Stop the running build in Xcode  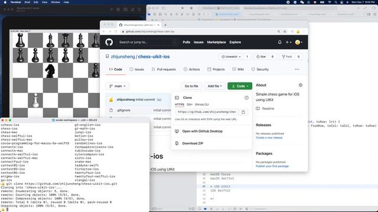191,8
